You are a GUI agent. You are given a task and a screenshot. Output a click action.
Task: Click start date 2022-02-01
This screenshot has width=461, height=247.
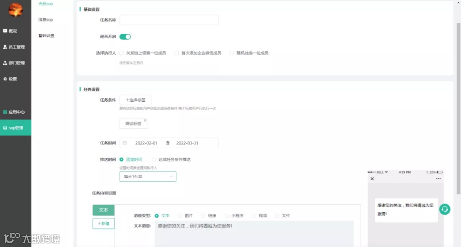[x=146, y=143]
